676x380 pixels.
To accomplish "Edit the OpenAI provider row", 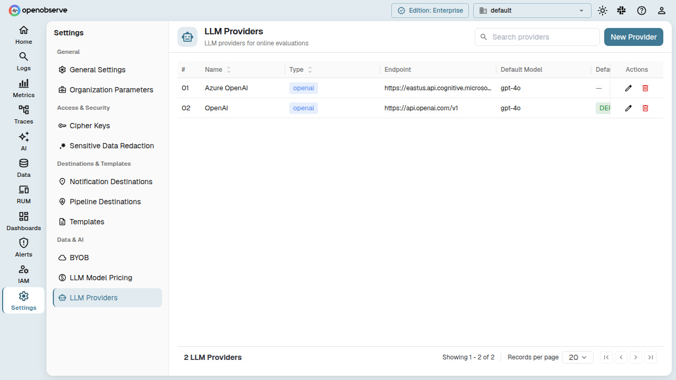I will pyautogui.click(x=628, y=108).
